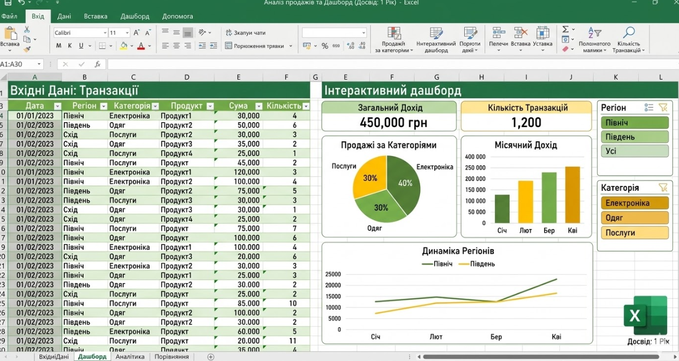Screen dimensions: 679x361
Task: Decrease font size with the smaller A icon
Action: pyautogui.click(x=148, y=33)
